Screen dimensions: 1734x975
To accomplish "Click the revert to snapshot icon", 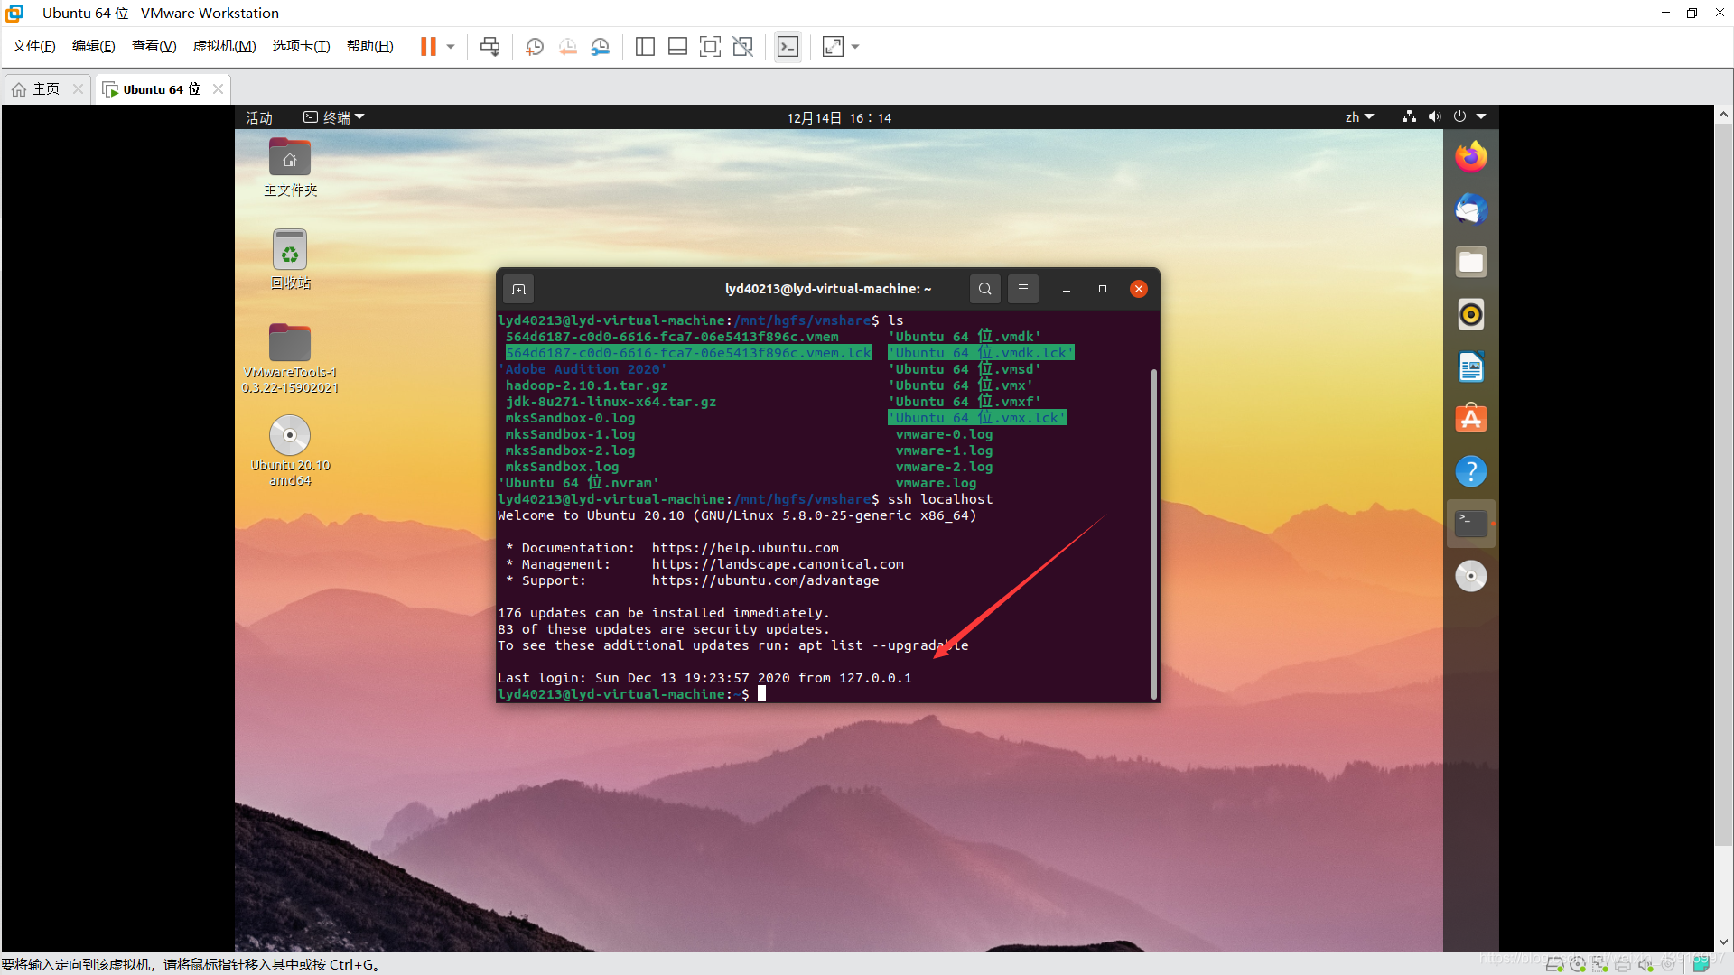I will tap(567, 47).
